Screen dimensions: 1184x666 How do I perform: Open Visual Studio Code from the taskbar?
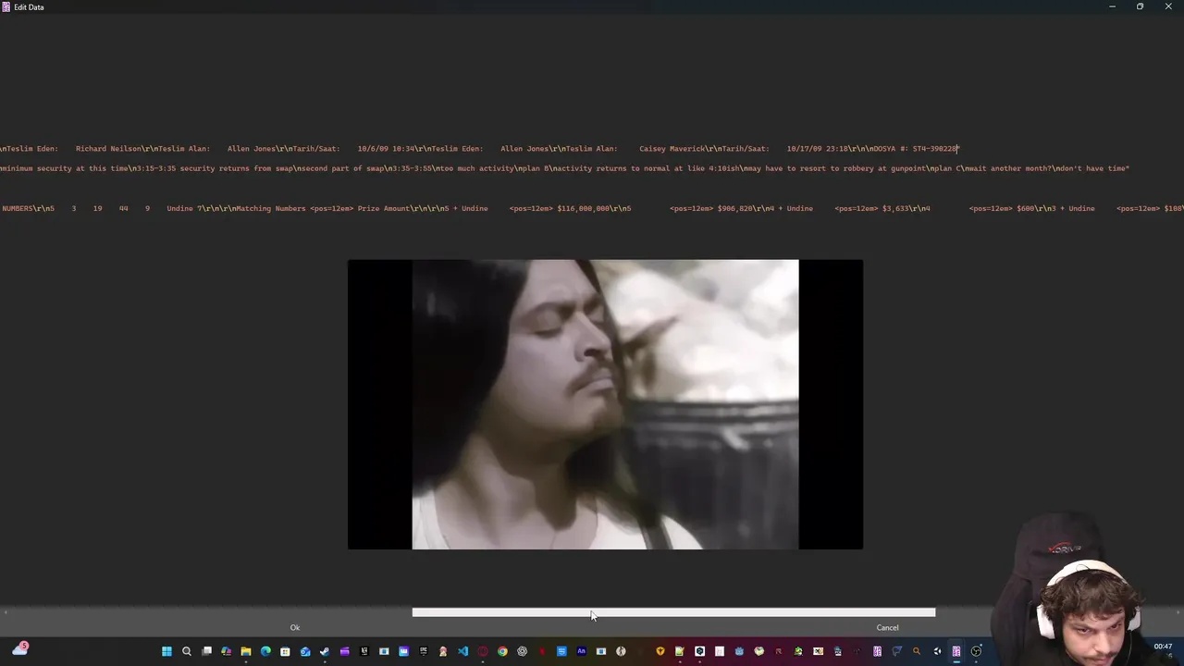pos(462,651)
